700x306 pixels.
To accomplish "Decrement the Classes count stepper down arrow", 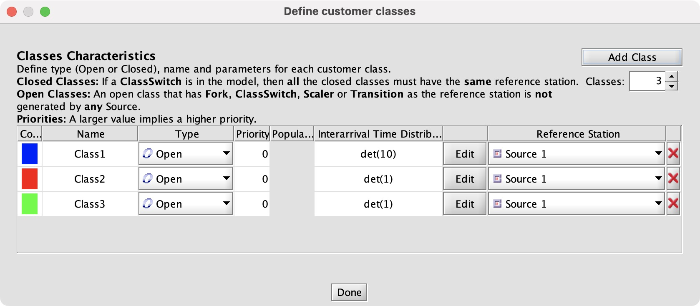I will [x=672, y=86].
